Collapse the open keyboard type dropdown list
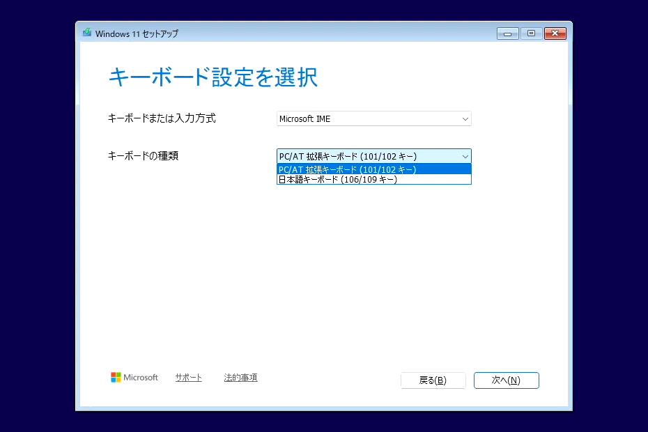This screenshot has height=432, width=648. (464, 155)
